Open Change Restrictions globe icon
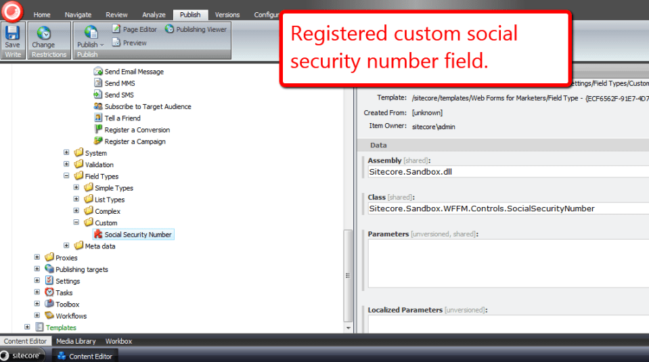 [43, 32]
